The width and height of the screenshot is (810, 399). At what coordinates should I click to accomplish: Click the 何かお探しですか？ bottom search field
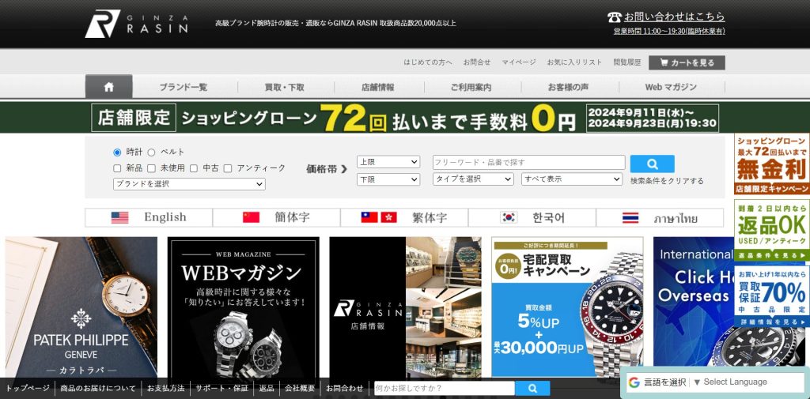pos(445,389)
